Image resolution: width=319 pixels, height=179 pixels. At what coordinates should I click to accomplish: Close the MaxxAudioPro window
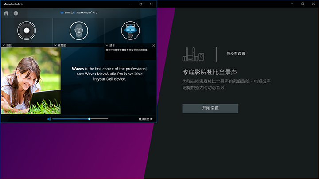pyautogui.click(x=152, y=4)
